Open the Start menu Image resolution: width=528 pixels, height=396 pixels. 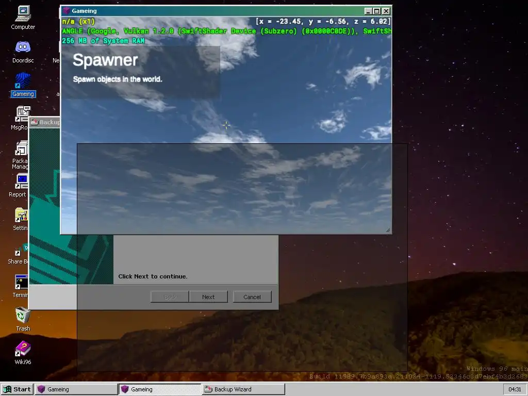(17, 389)
